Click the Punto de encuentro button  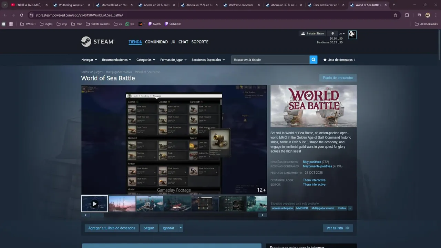click(338, 78)
